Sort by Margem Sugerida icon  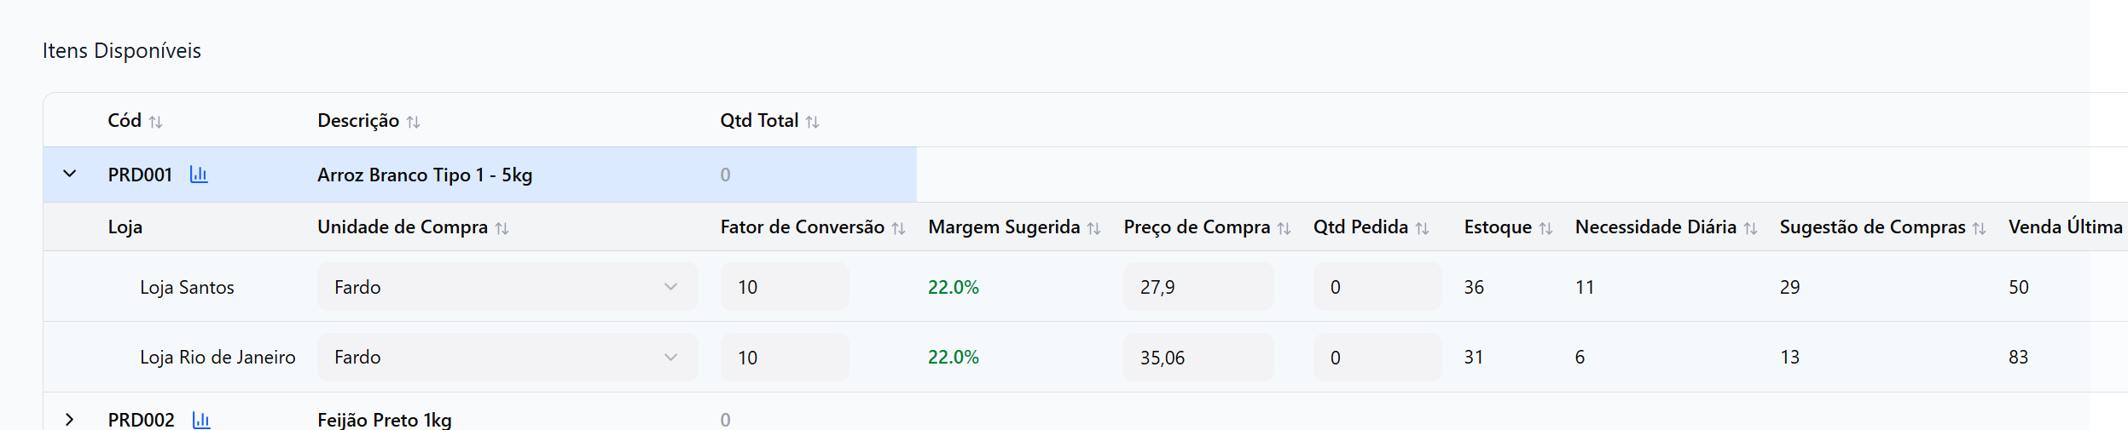pyautogui.click(x=1093, y=228)
